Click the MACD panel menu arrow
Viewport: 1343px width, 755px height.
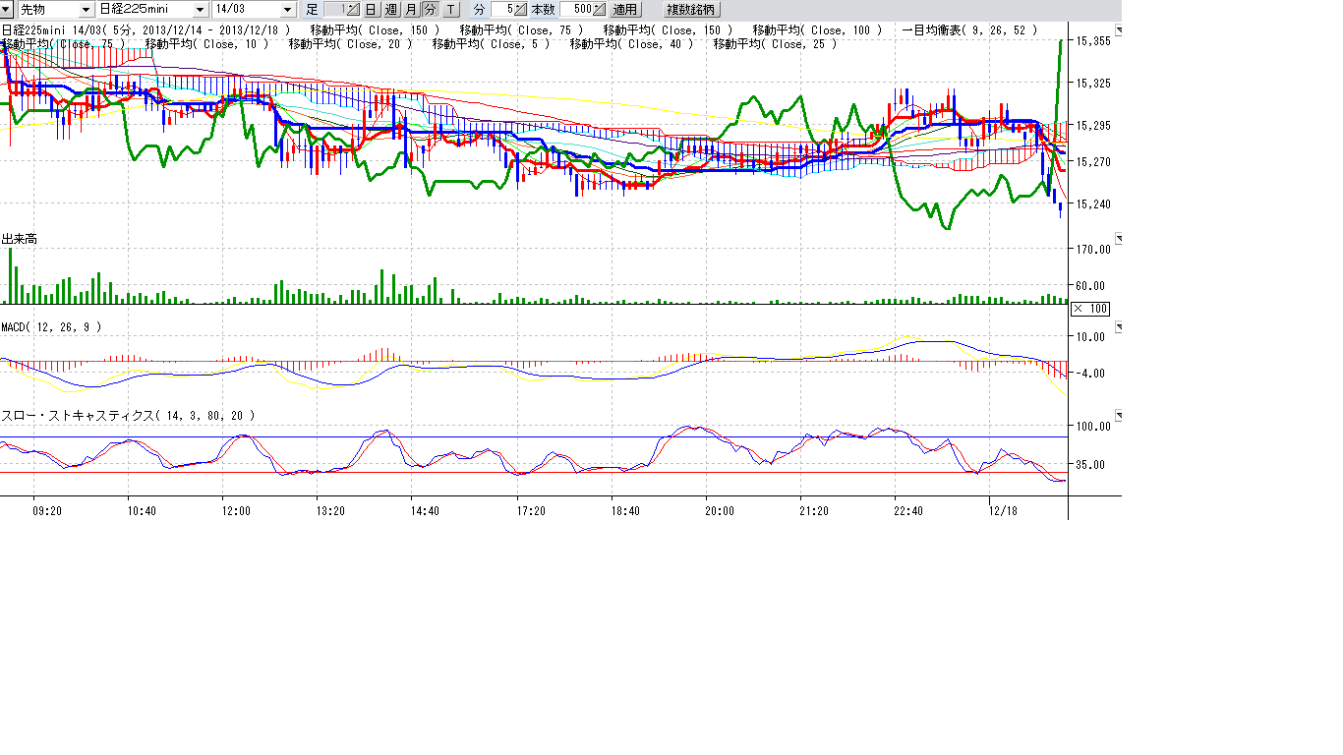pyautogui.click(x=1116, y=326)
